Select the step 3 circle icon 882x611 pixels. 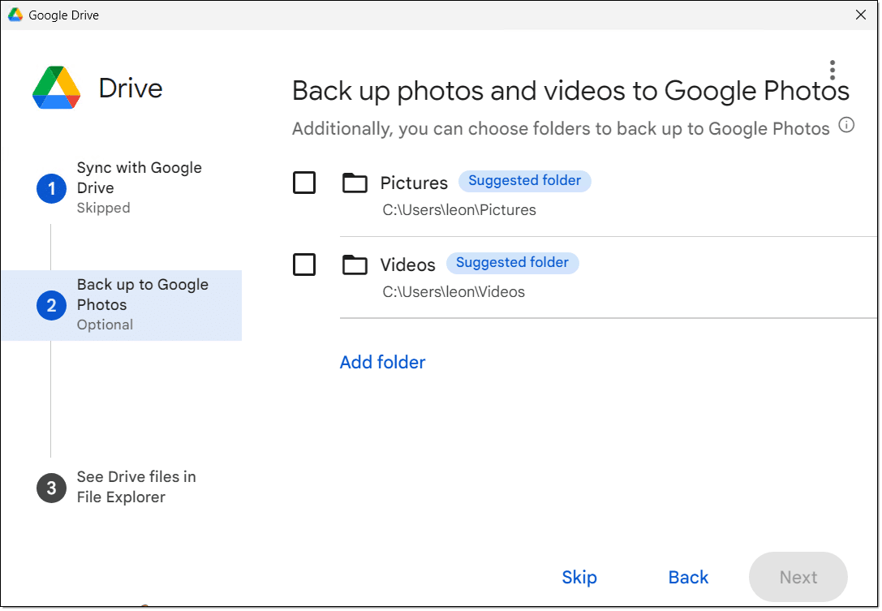[x=51, y=488]
